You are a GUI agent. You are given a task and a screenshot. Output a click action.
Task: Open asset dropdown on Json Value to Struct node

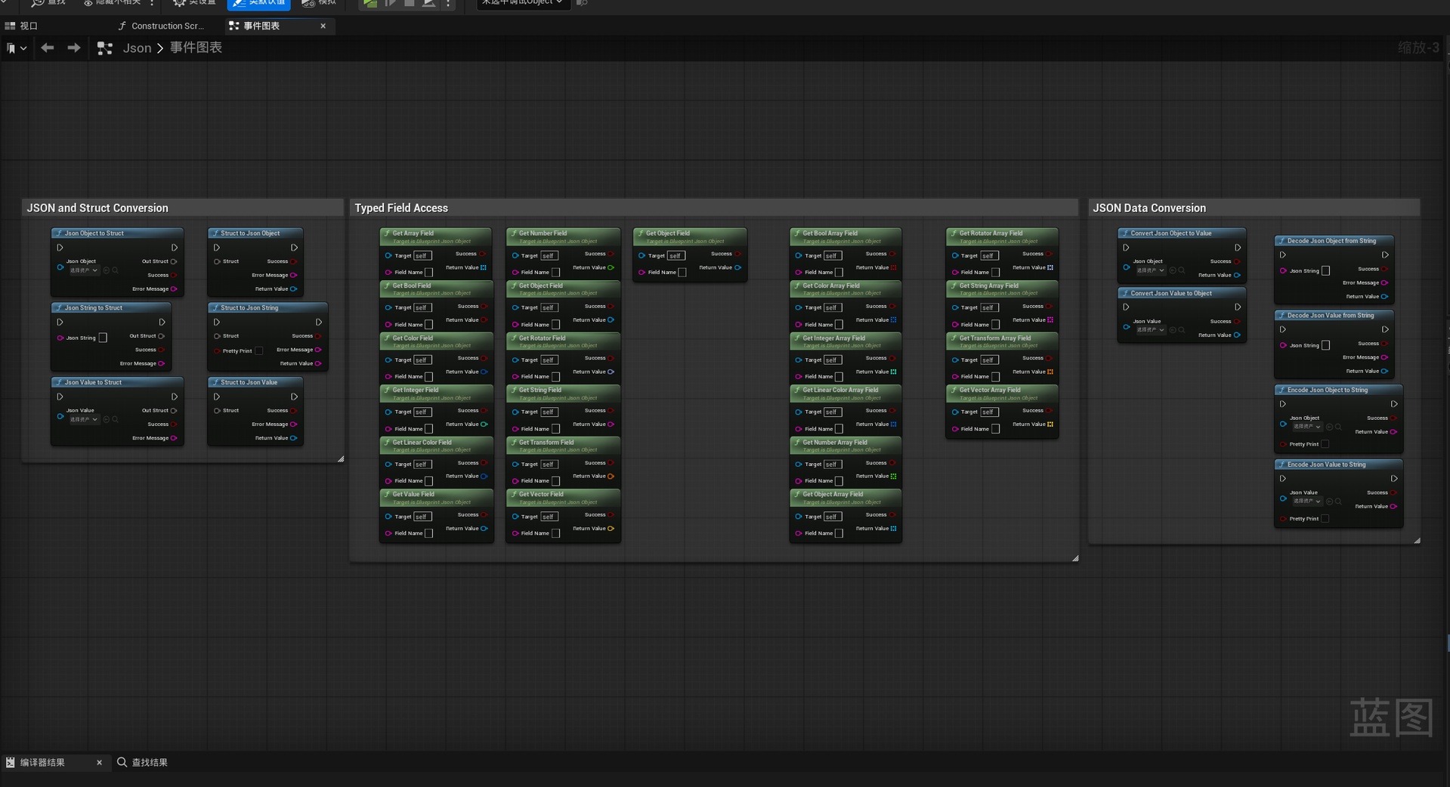point(83,420)
